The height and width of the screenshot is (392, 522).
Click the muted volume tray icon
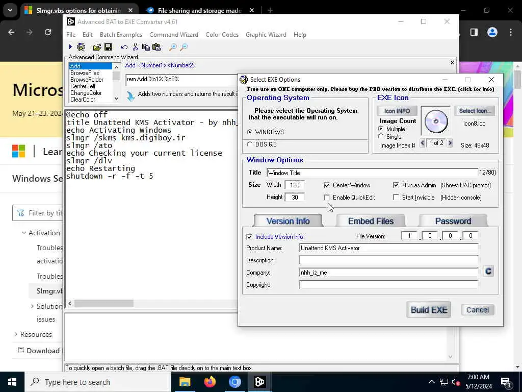pyautogui.click(x=456, y=382)
